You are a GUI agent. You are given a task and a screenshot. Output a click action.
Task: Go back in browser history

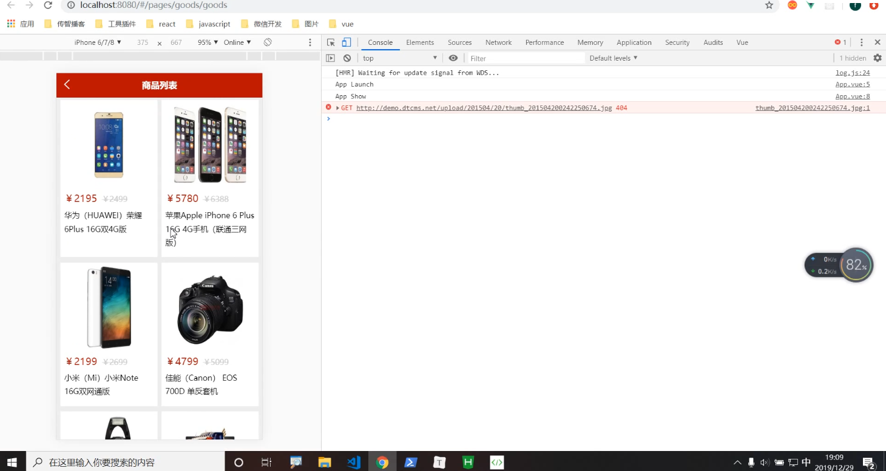10,5
